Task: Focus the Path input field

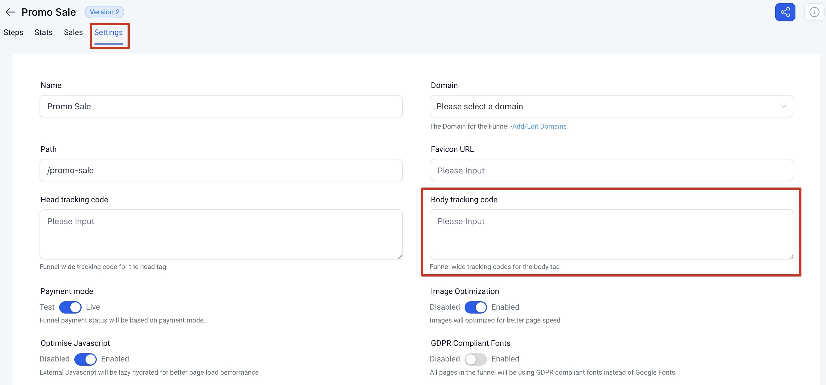Action: 221,170
